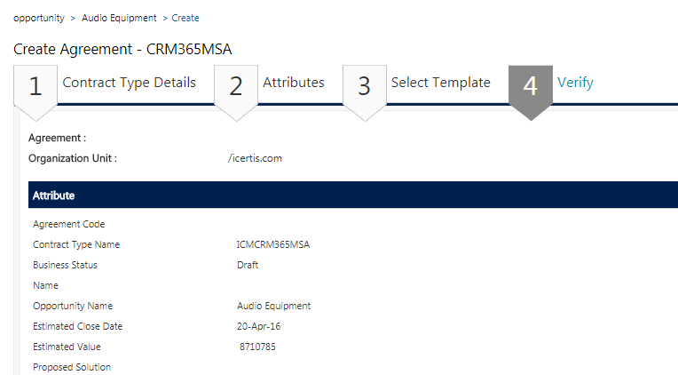Click the Create breadcrumb link

(x=185, y=18)
